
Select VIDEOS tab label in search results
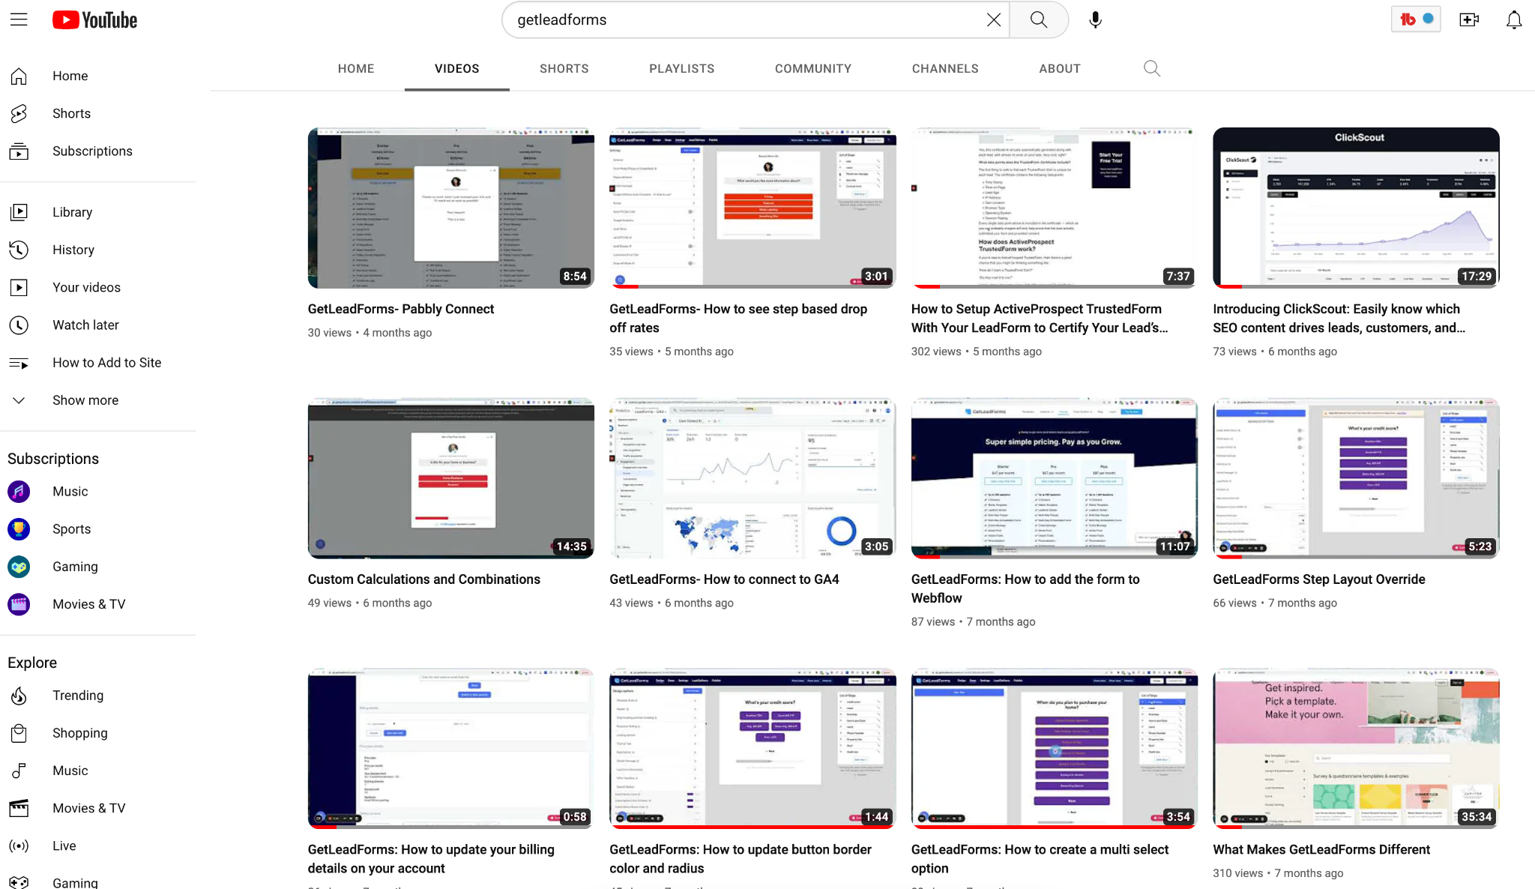(457, 69)
